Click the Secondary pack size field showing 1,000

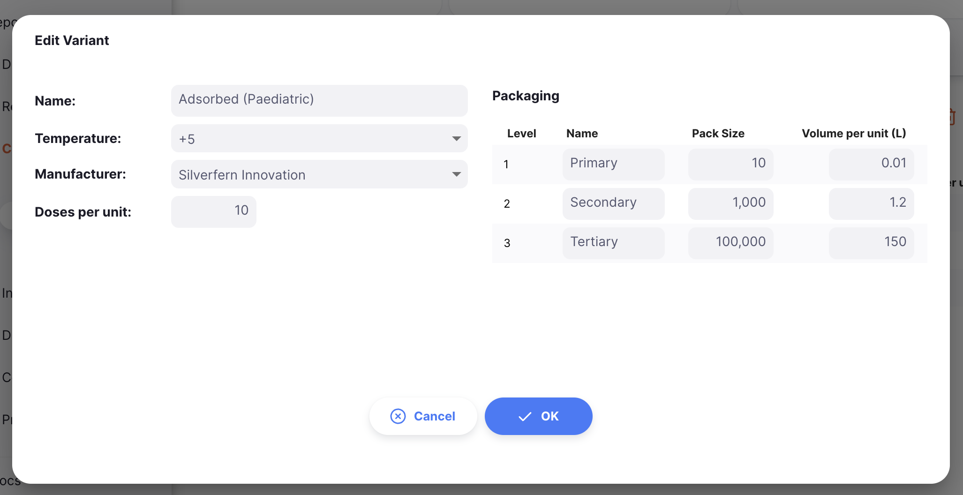pos(731,203)
